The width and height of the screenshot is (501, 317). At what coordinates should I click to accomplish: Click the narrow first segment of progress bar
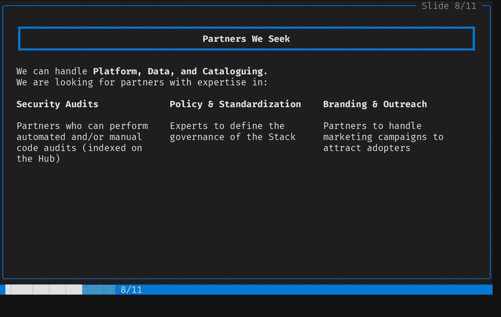8,290
